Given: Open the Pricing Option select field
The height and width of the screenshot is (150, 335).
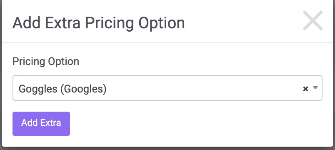Looking at the screenshot, I should coord(167,88).
